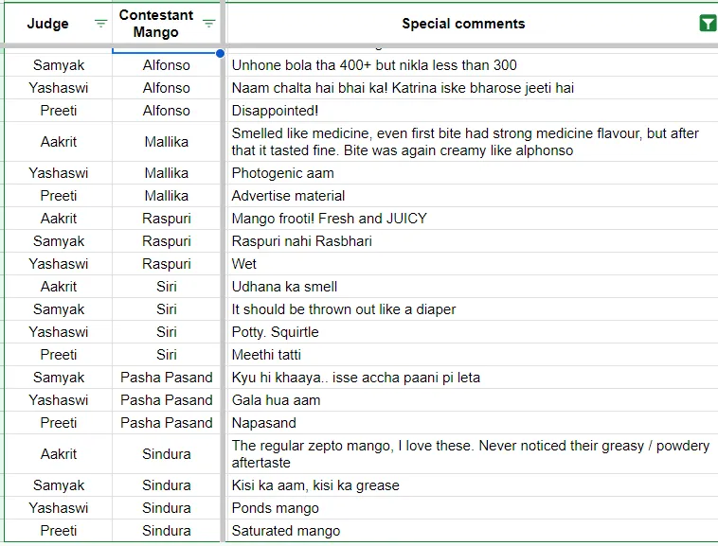Select the 'Kisi ka aam, kisi ka grease' cell
The height and width of the screenshot is (546, 718).
pos(472,485)
